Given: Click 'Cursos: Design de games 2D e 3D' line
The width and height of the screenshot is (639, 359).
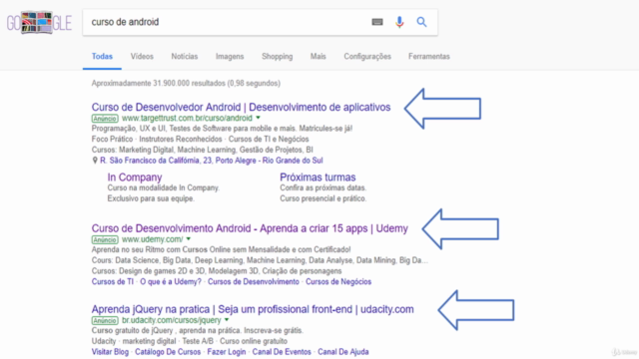Looking at the screenshot, I should (x=217, y=271).
